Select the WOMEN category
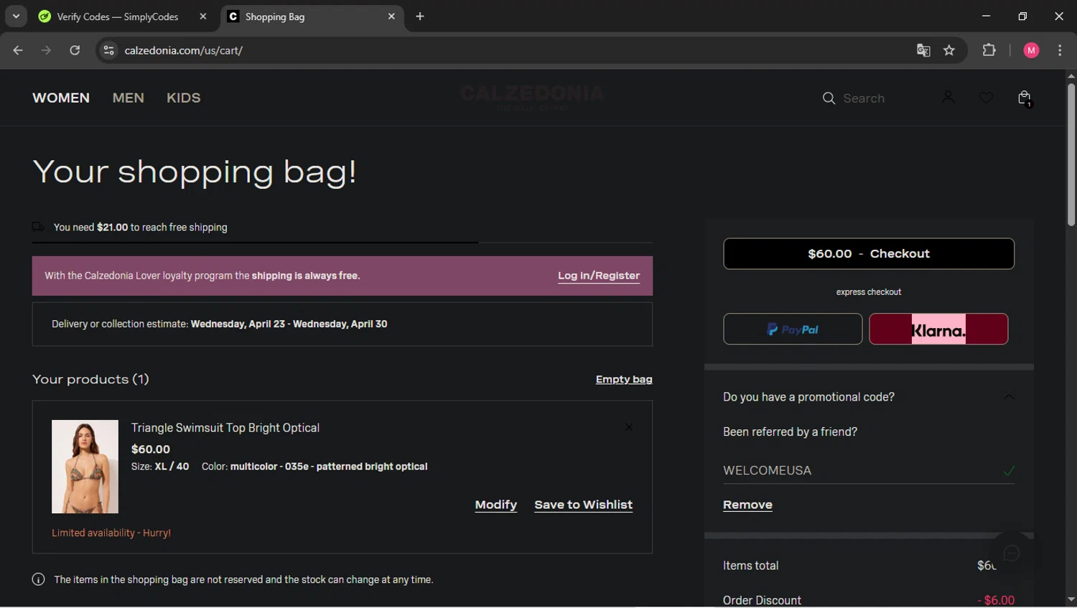The height and width of the screenshot is (608, 1077). [x=61, y=98]
